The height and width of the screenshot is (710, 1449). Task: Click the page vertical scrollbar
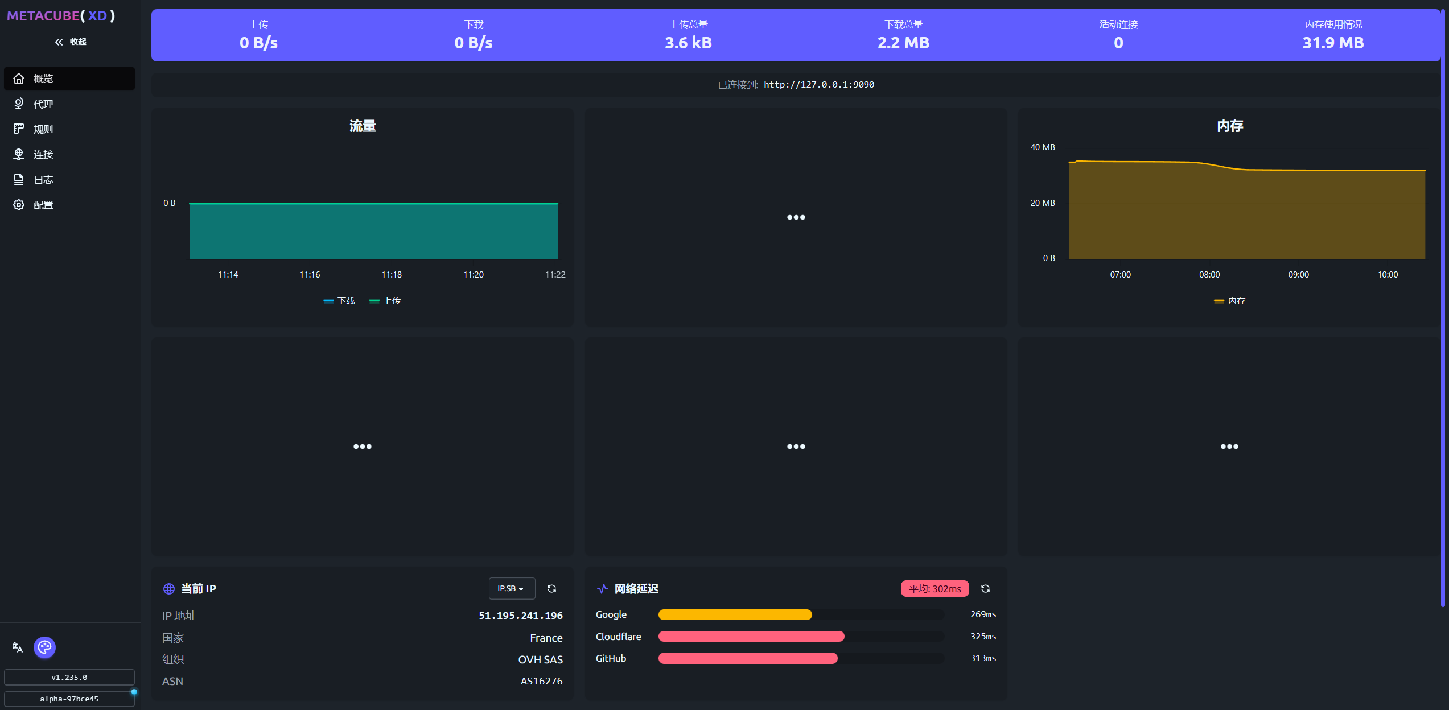click(x=1443, y=307)
